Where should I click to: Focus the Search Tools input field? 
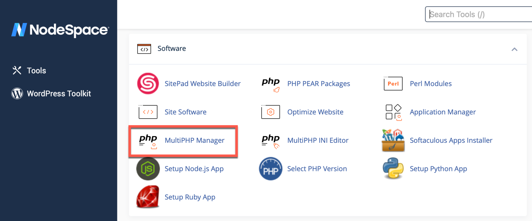(479, 14)
